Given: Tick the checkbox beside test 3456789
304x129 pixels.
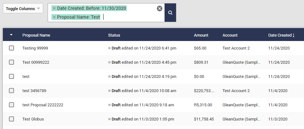Looking at the screenshot, I should 11,91.
